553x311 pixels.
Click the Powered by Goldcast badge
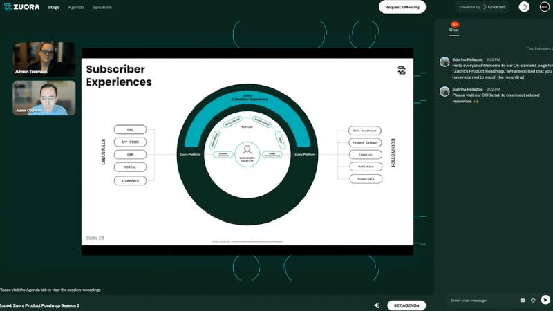coord(482,7)
